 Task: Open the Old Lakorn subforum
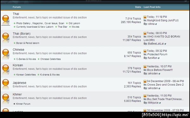point(74,23)
